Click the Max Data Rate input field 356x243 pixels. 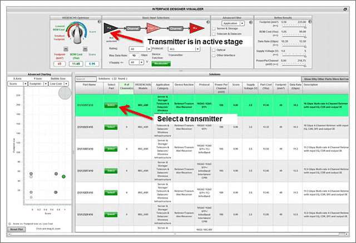click(136, 56)
